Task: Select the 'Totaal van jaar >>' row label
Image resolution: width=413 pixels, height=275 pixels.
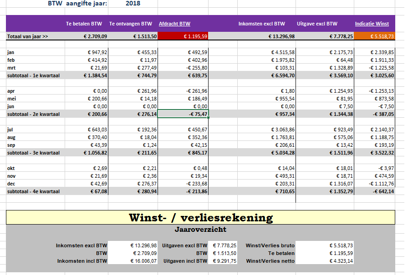Action: [x=28, y=36]
